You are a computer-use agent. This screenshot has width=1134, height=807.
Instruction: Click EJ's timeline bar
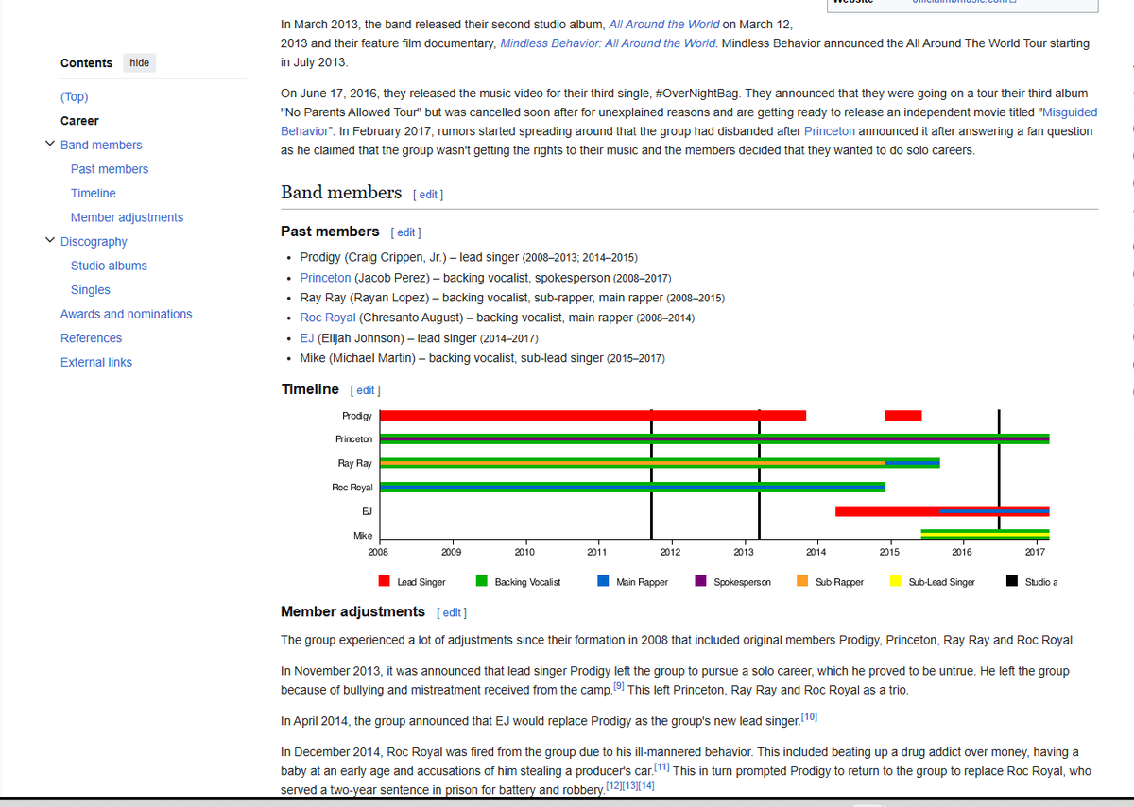[942, 511]
